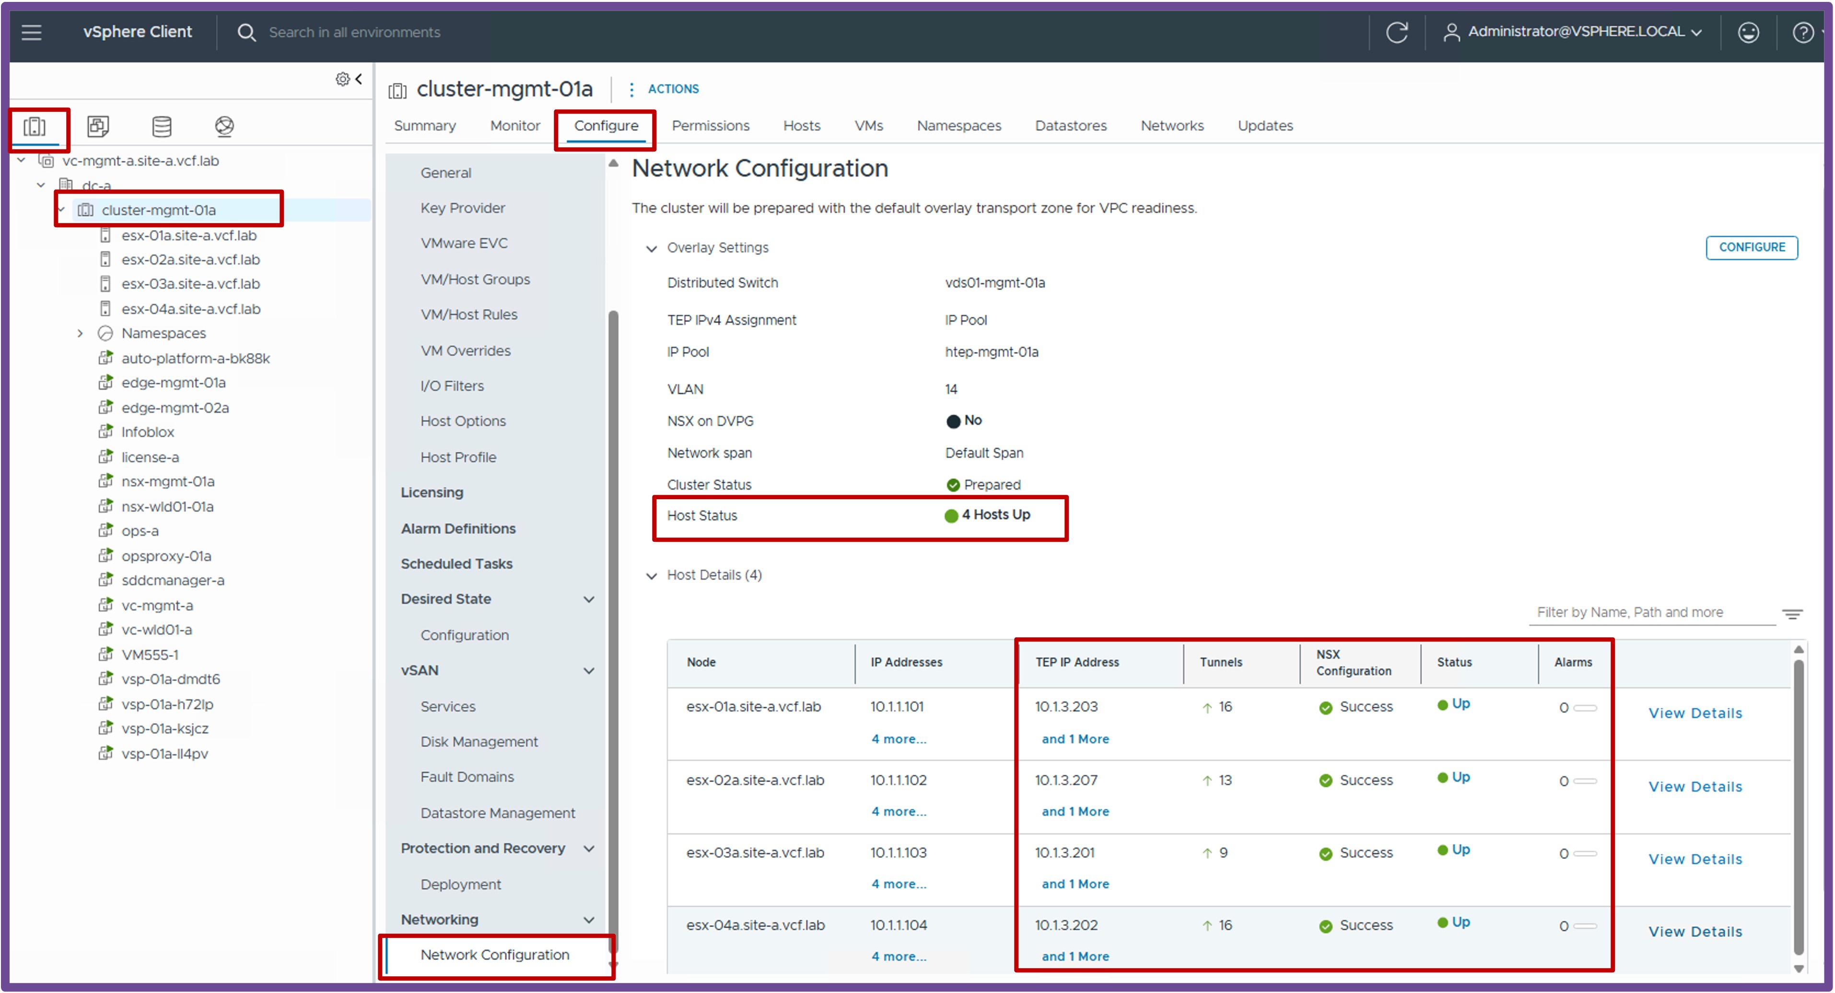The height and width of the screenshot is (993, 1835).
Task: Select Key Provider in configure menu
Action: point(462,208)
